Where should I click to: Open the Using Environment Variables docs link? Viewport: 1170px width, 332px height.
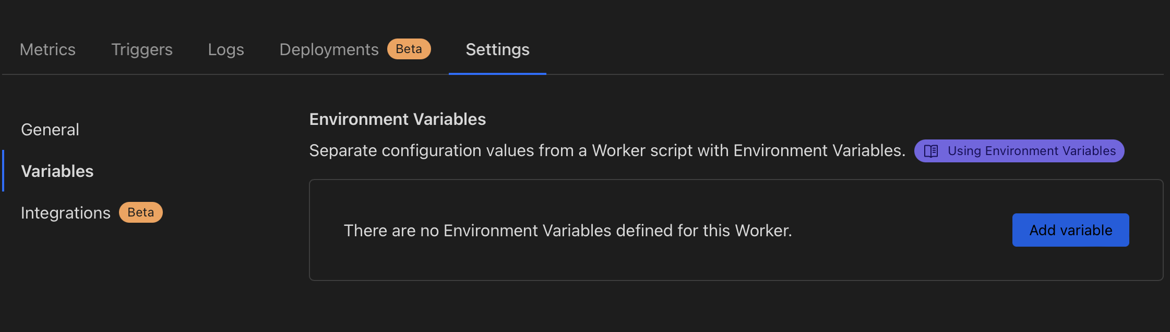click(x=1031, y=151)
